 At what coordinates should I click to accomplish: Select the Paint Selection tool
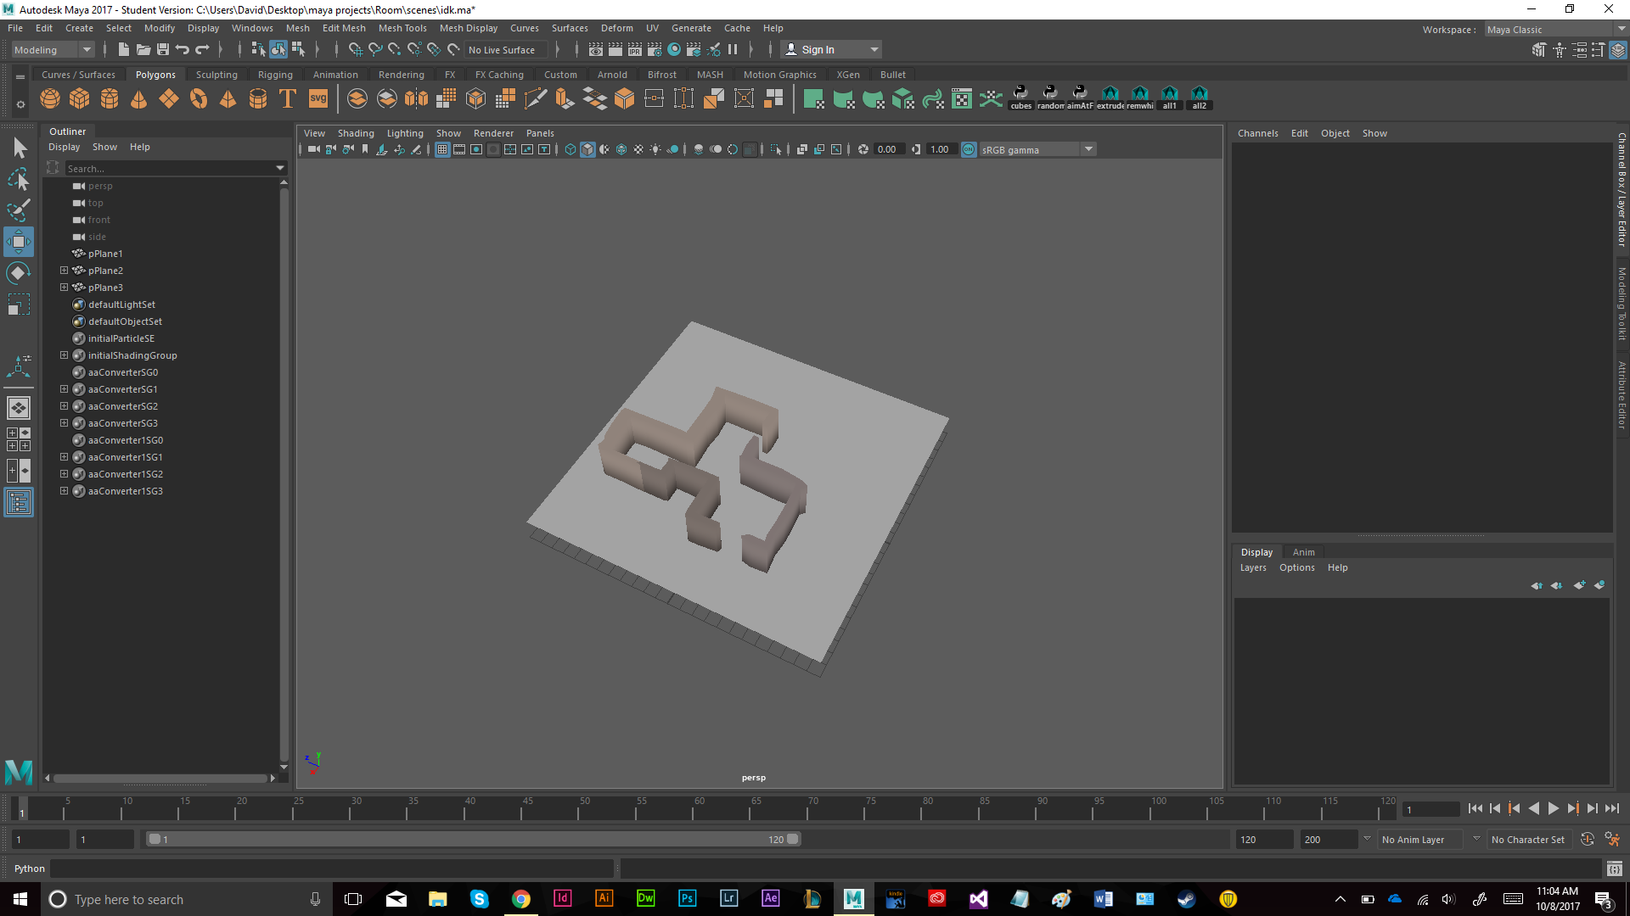pyautogui.click(x=19, y=209)
